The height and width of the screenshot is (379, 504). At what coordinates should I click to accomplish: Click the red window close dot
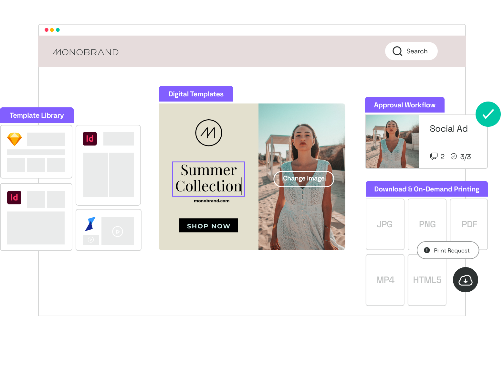pos(47,30)
